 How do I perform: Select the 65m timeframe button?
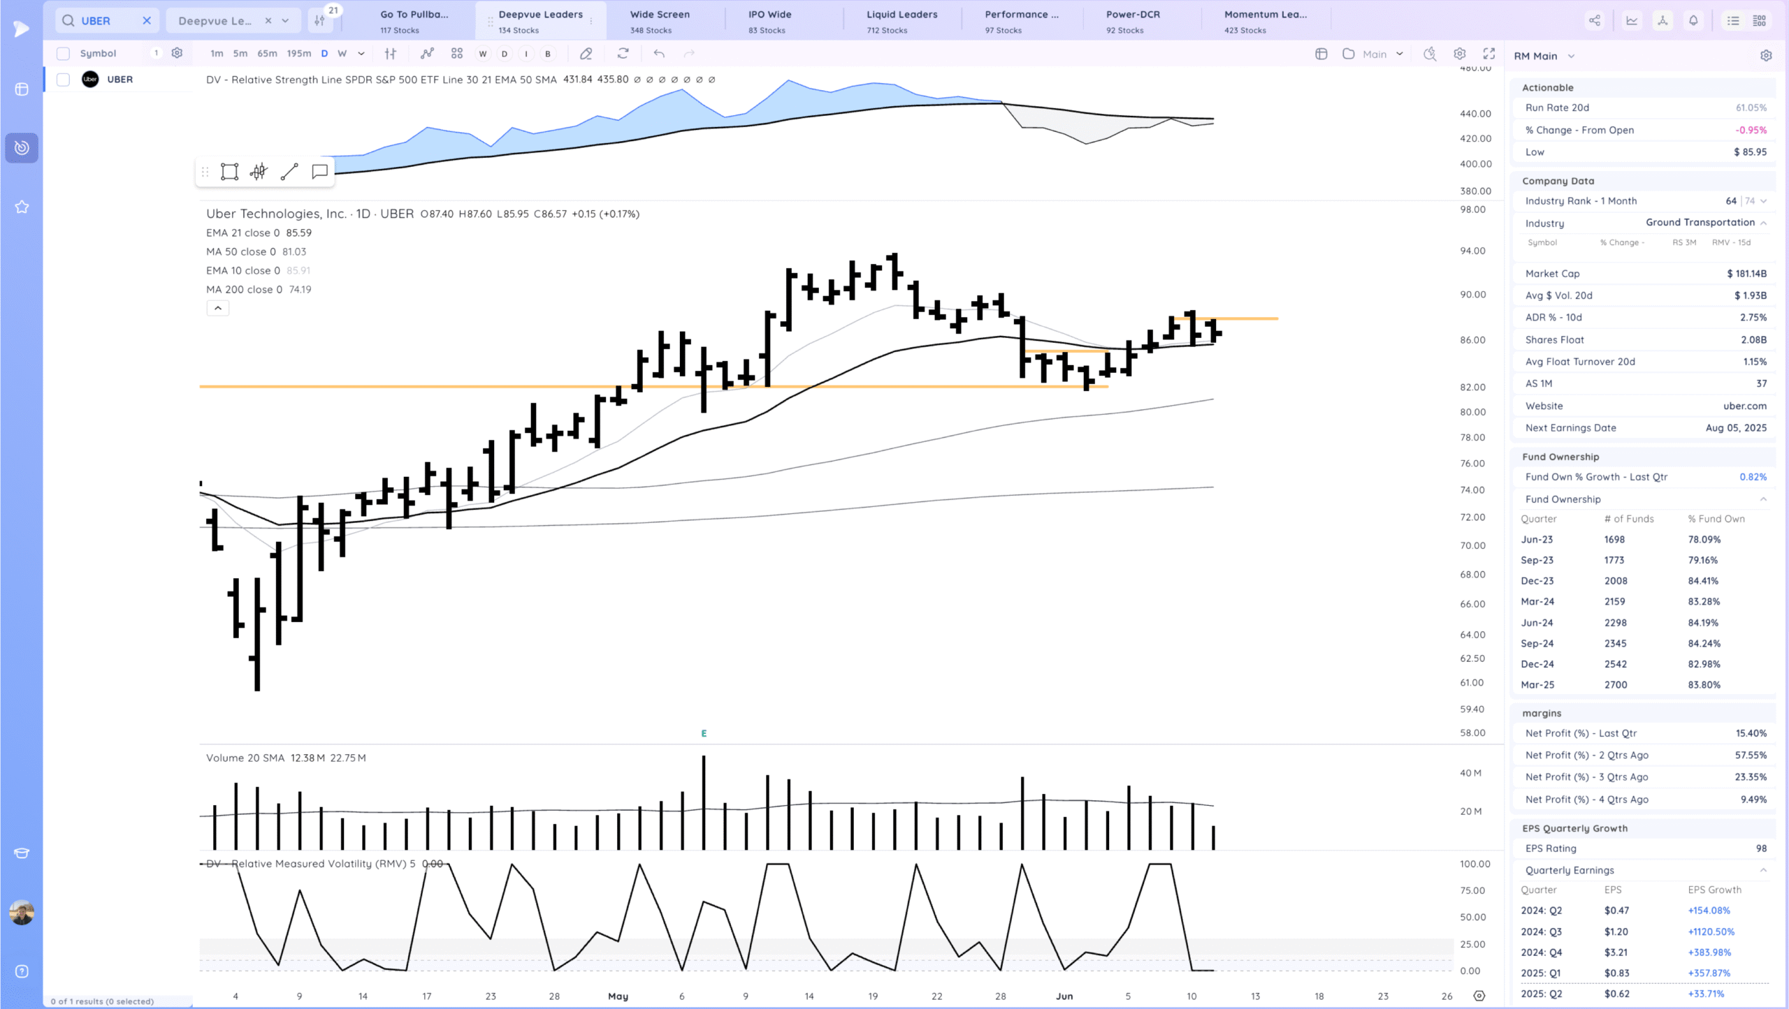(x=267, y=54)
